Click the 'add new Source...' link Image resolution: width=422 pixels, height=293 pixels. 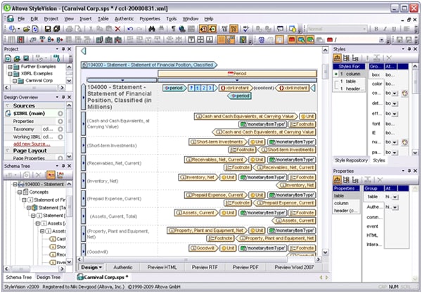(32, 144)
